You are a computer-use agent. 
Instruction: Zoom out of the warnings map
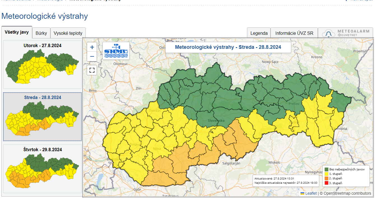click(x=92, y=57)
